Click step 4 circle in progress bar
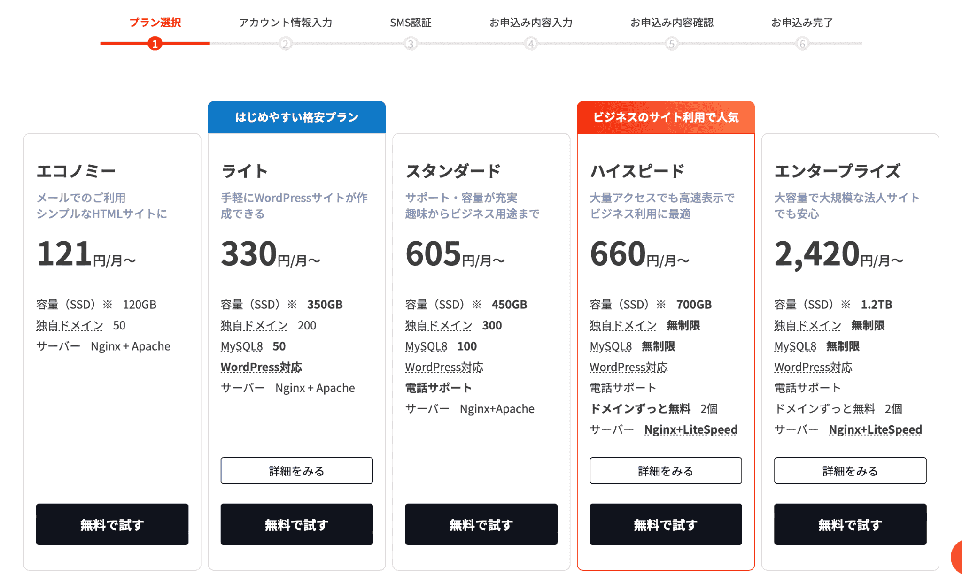 coord(531,44)
